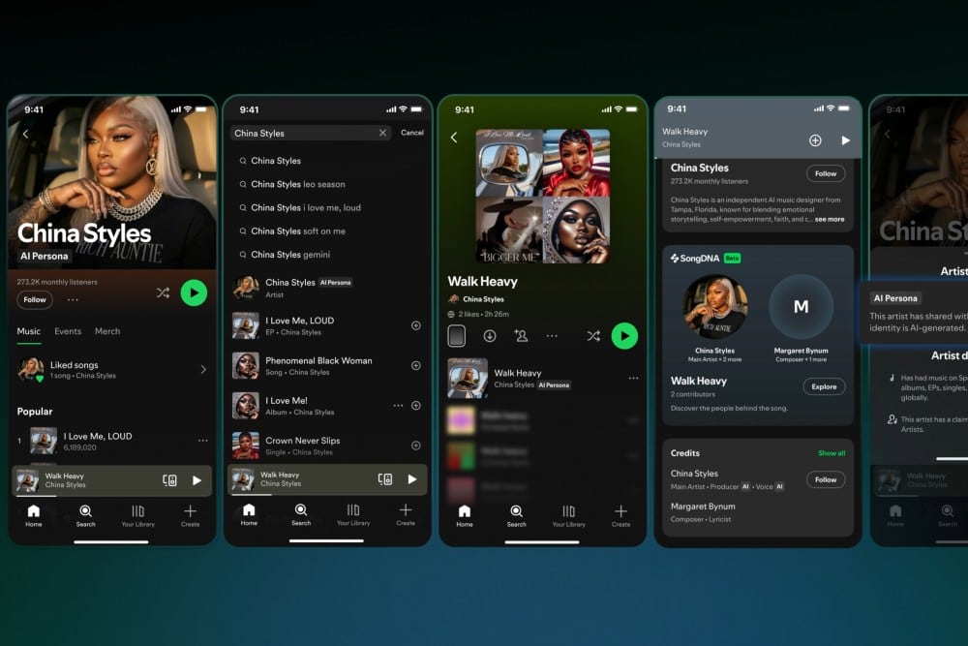Open the Merch tab
The width and height of the screenshot is (968, 646).
(107, 331)
